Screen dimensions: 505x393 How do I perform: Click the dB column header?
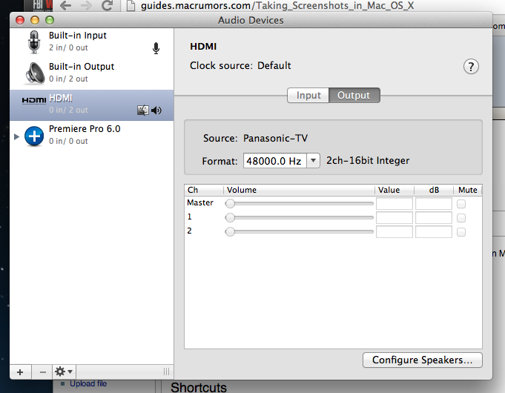[x=434, y=190]
